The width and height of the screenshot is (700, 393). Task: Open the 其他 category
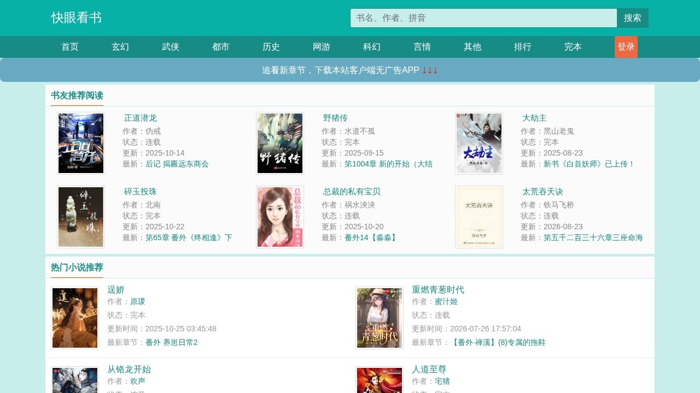pos(472,47)
